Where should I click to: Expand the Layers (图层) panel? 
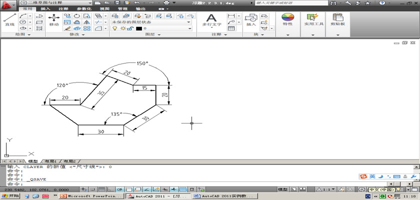pos(153,35)
